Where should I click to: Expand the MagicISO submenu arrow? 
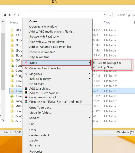click(x=89, y=74)
